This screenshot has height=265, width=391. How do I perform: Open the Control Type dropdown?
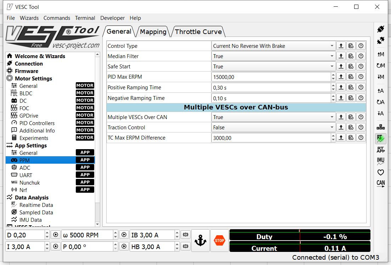tap(273, 46)
